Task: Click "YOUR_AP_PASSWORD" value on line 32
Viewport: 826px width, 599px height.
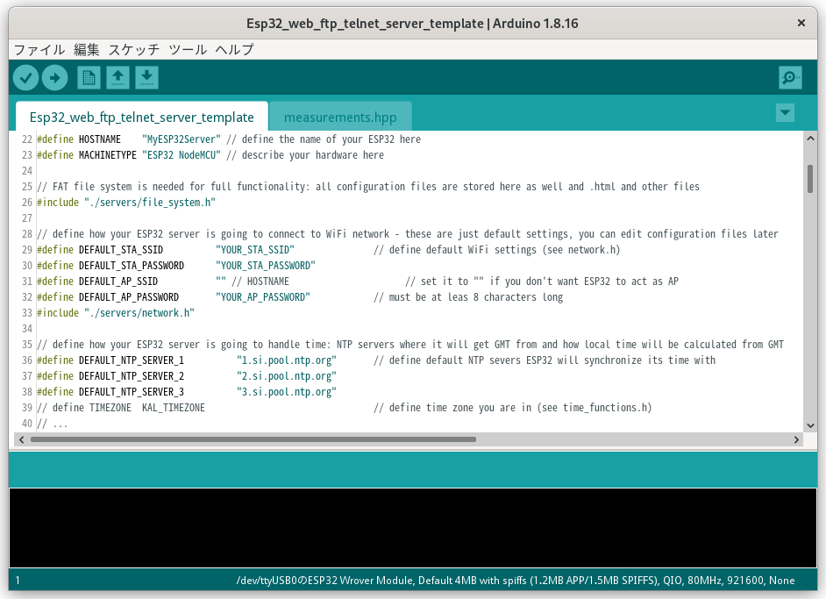Action: [x=263, y=297]
